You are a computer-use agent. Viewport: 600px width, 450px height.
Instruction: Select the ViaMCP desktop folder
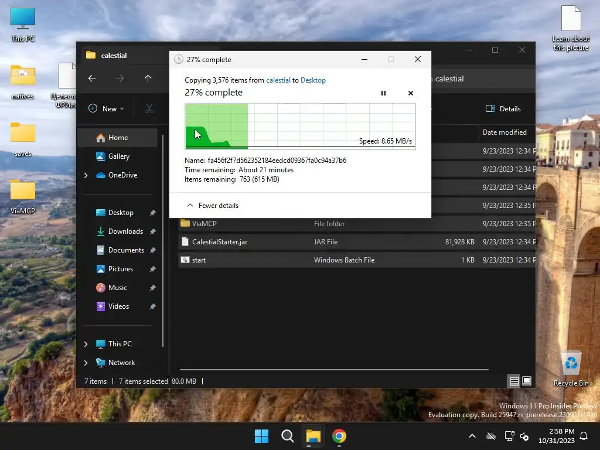(23, 197)
